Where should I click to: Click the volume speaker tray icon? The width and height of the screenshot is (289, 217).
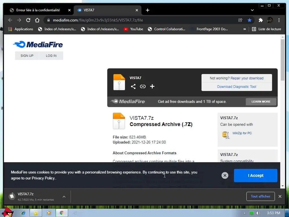258,213
